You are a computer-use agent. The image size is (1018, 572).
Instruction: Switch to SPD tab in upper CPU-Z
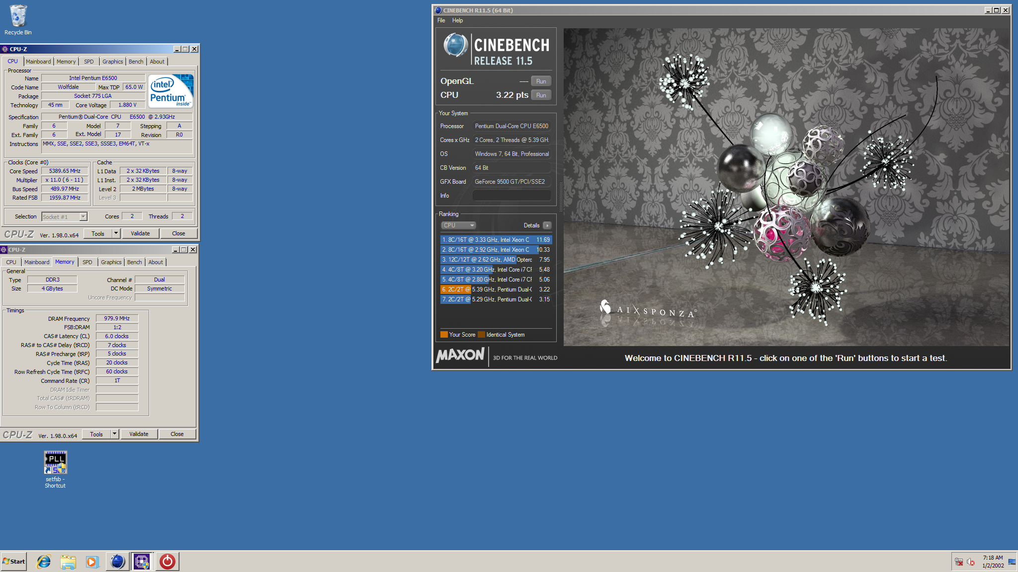(x=88, y=62)
